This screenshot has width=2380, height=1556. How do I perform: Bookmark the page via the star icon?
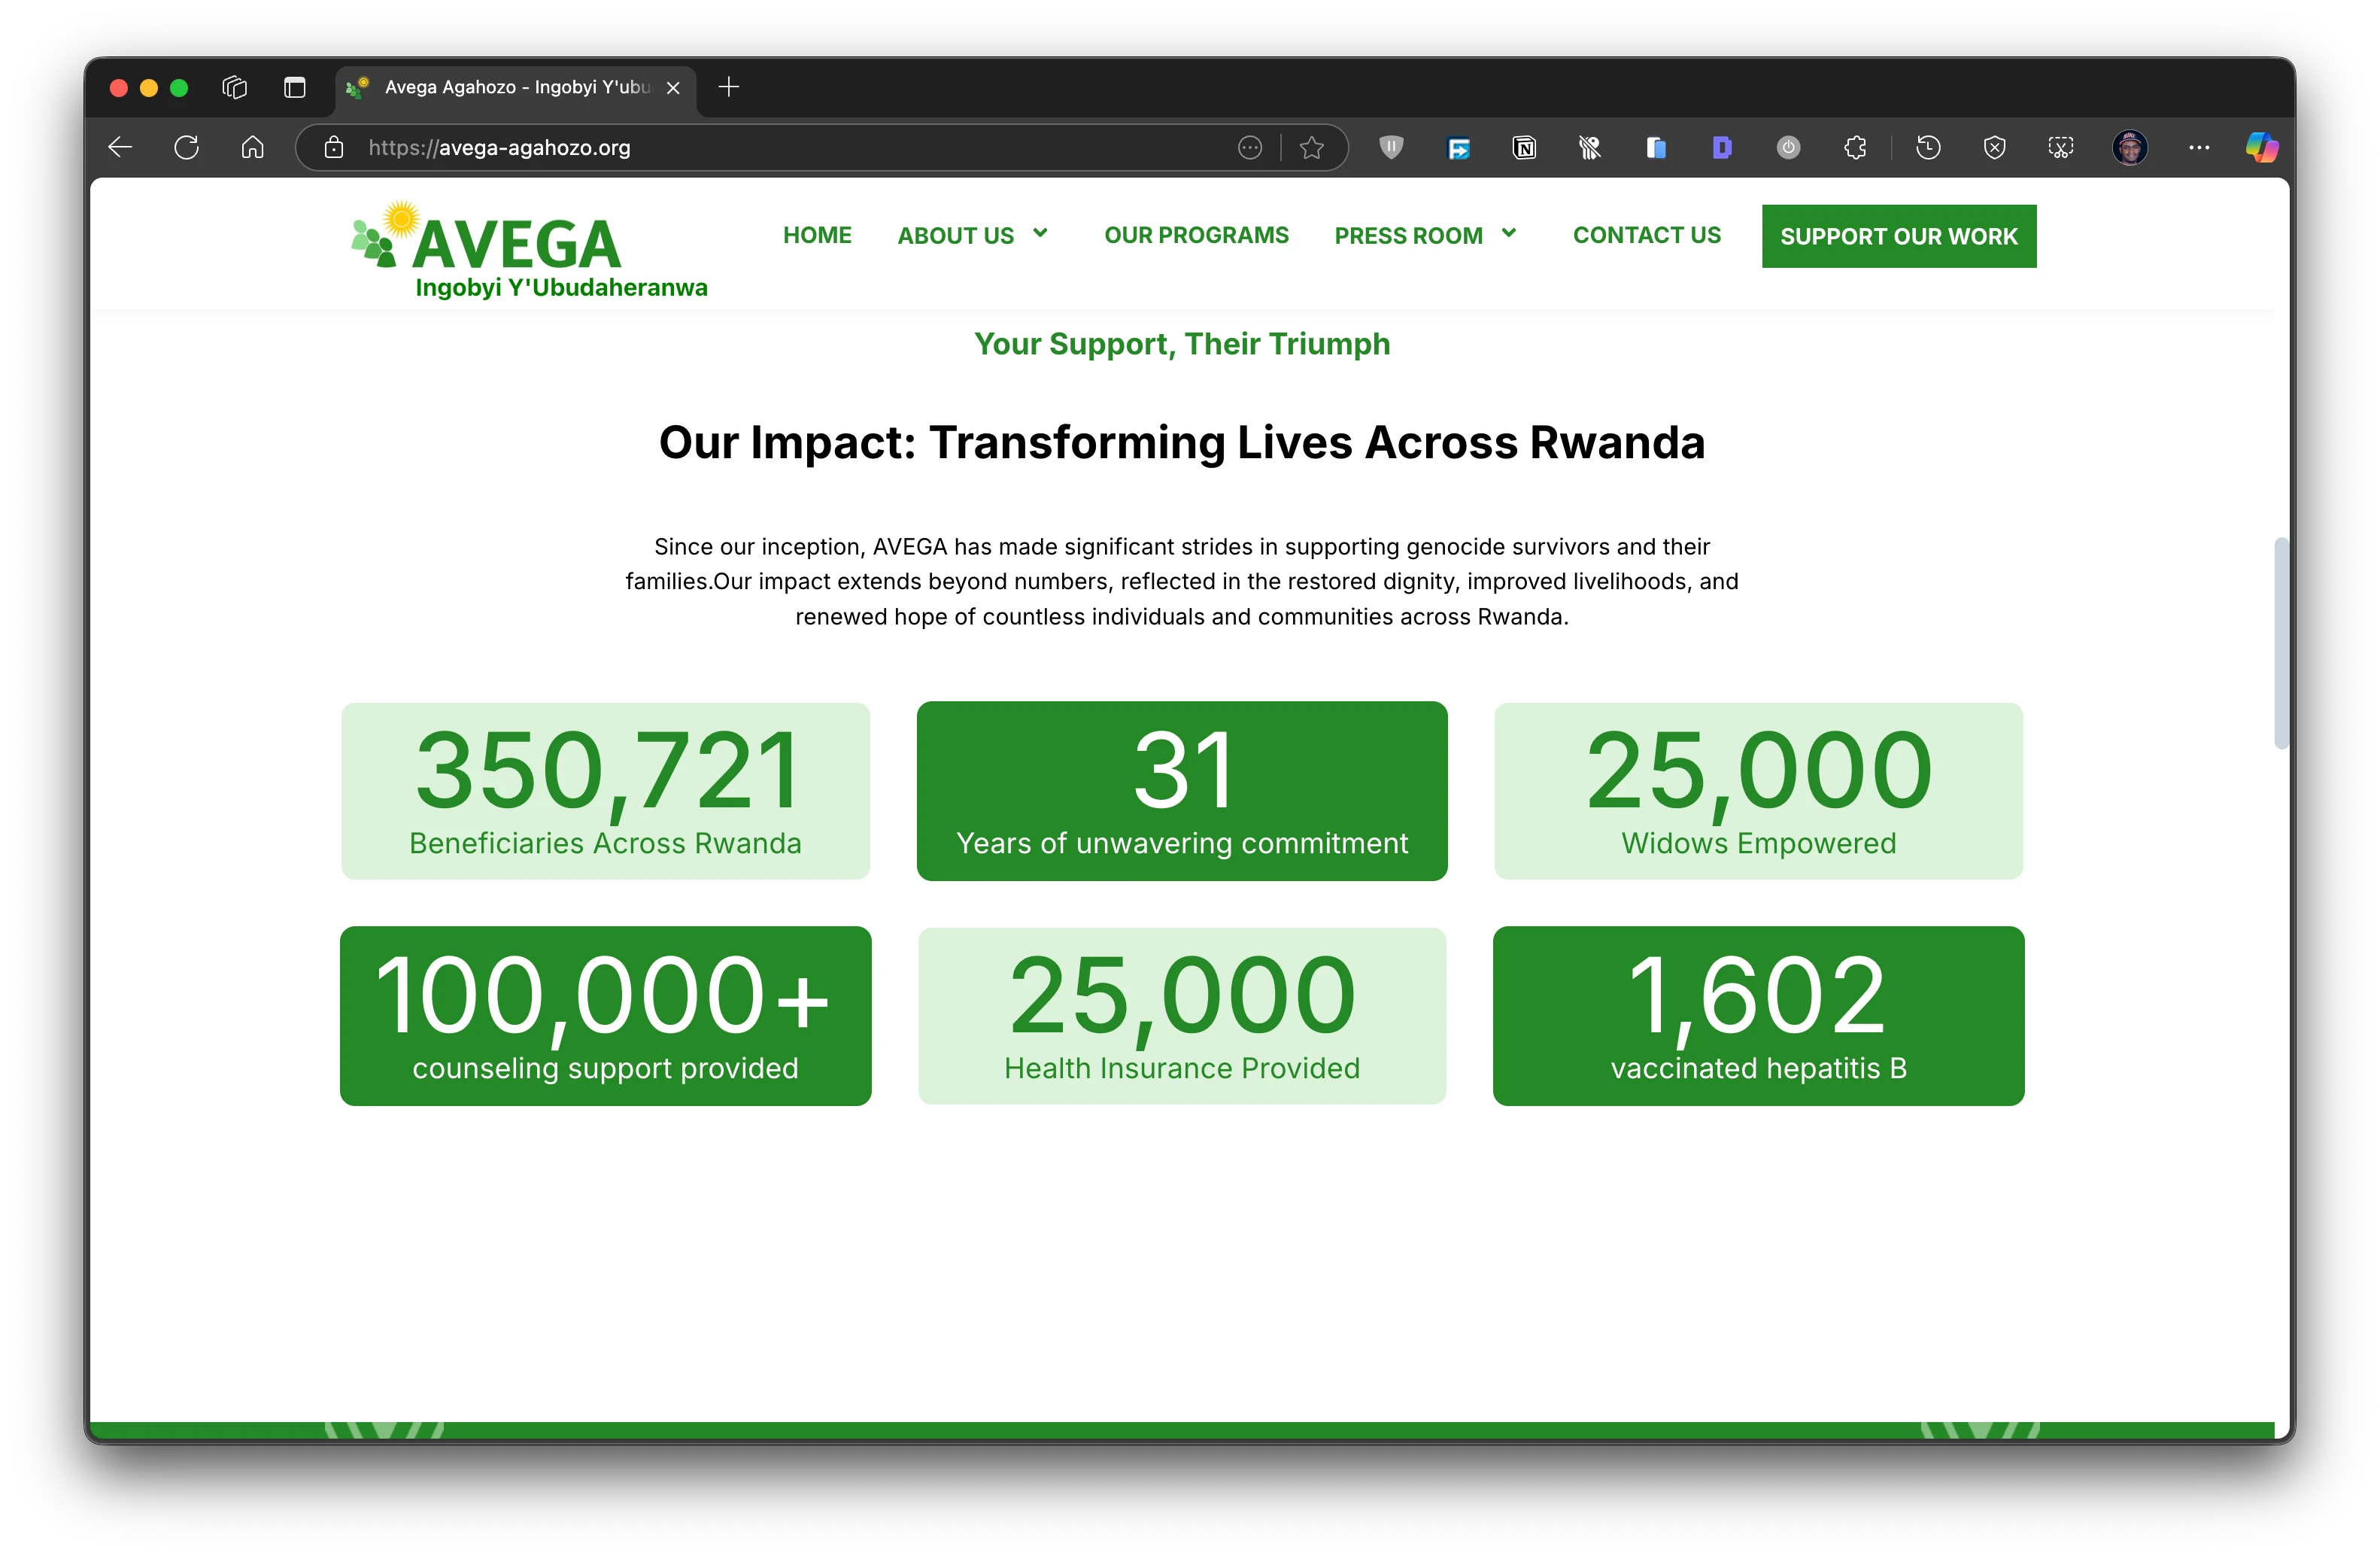pyautogui.click(x=1312, y=147)
